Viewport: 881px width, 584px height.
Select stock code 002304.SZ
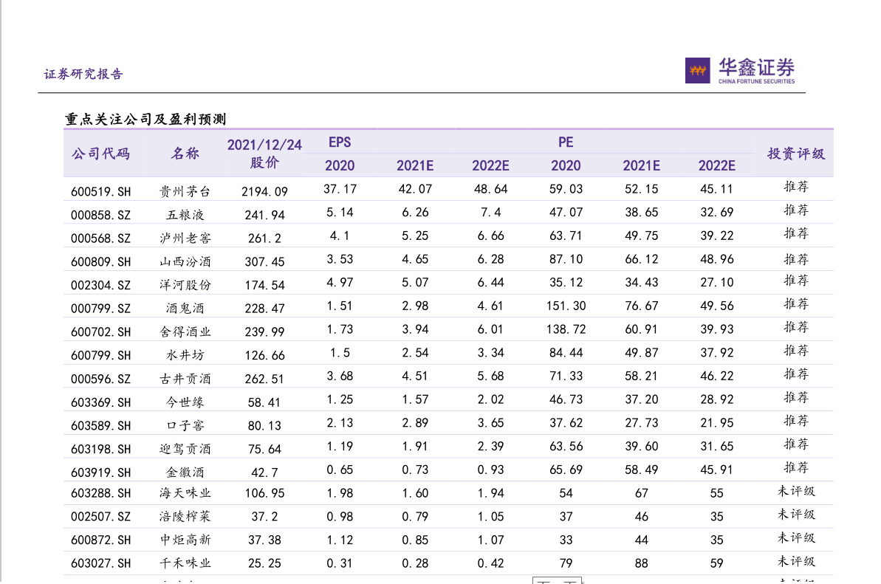(x=100, y=285)
